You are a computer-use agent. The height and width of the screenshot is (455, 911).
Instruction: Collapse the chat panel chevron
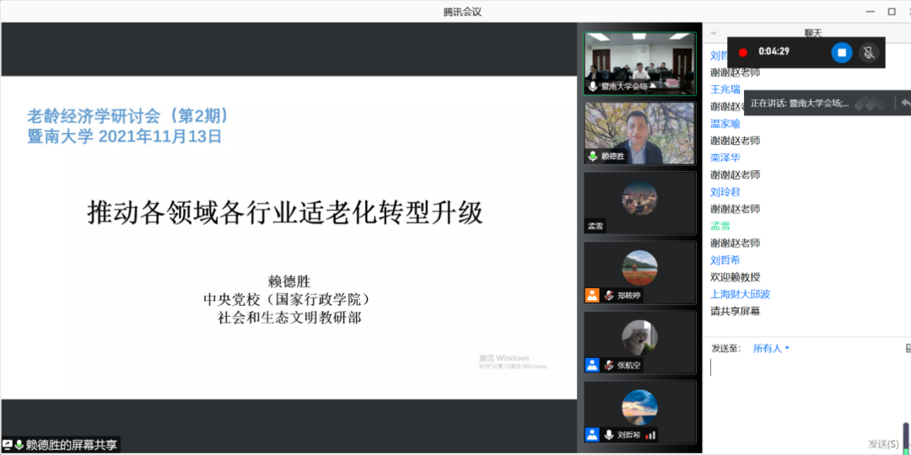click(714, 34)
